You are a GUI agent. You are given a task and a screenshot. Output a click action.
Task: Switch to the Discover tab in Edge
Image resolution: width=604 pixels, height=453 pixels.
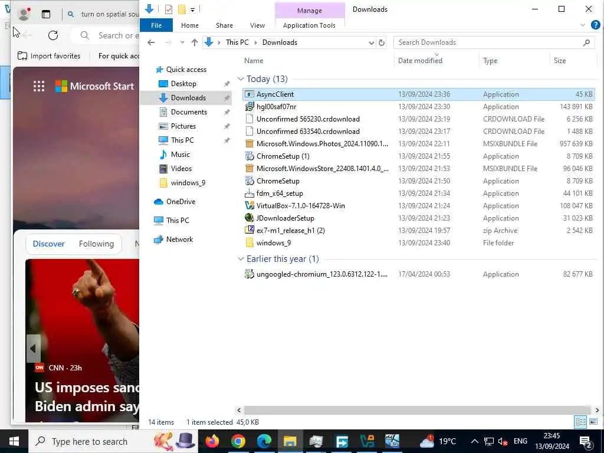coord(49,244)
